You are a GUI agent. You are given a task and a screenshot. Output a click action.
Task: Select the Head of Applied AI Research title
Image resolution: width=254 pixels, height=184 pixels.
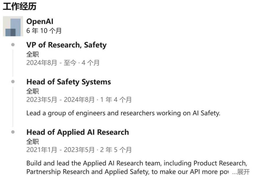point(78,132)
